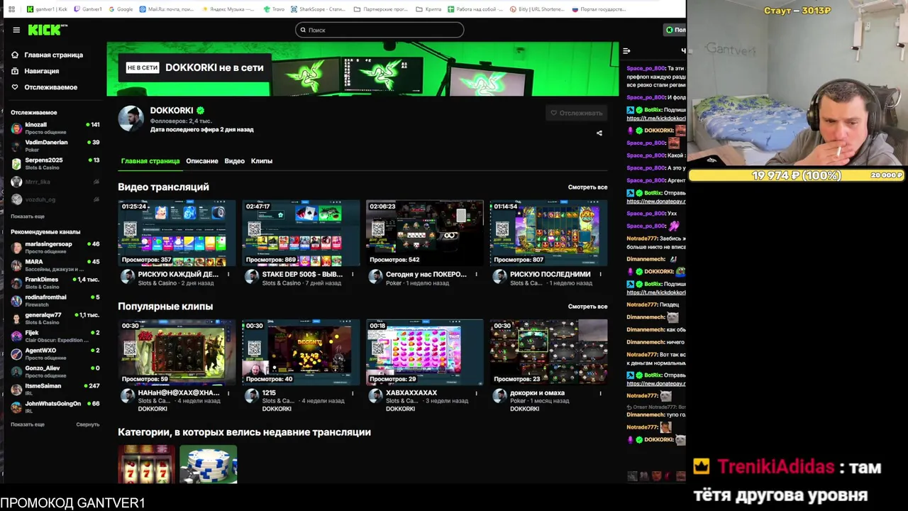
Task: Open Gonzo_Aliev recommended channel
Action: pos(55,372)
